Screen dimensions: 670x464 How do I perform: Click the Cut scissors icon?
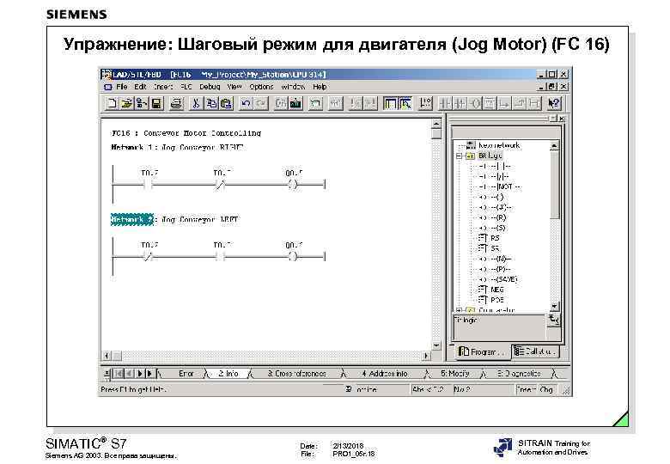click(x=196, y=103)
